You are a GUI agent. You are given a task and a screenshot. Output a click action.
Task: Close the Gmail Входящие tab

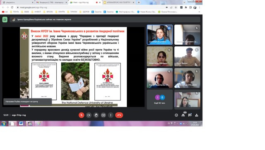coord(66,2)
